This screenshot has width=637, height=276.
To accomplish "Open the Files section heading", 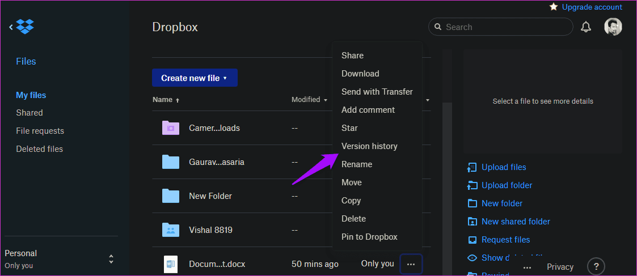I will 26,61.
